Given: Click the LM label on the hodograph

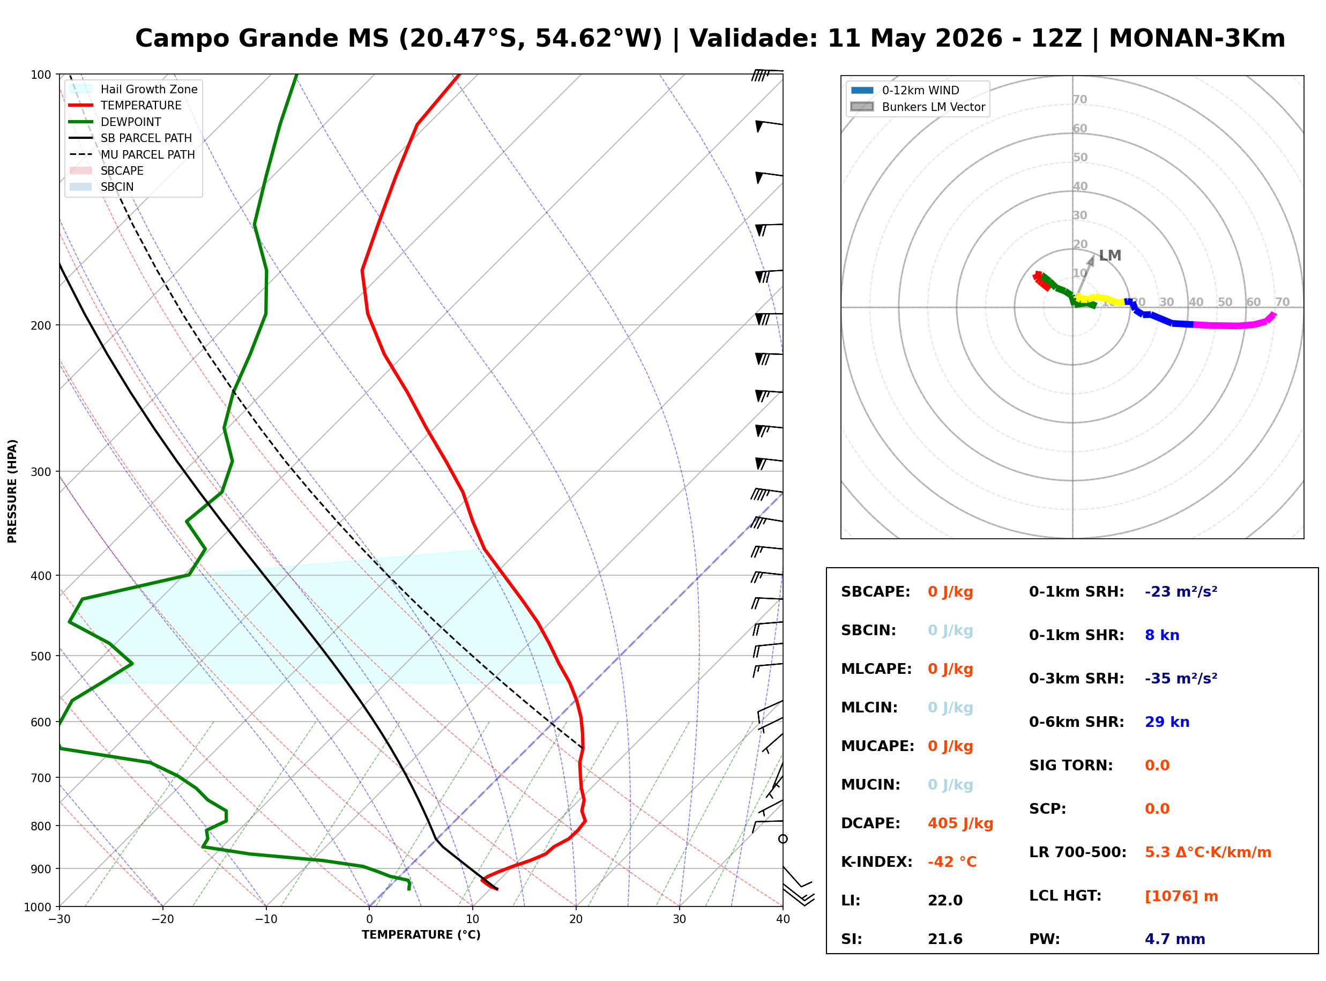Looking at the screenshot, I should pyautogui.click(x=1109, y=255).
